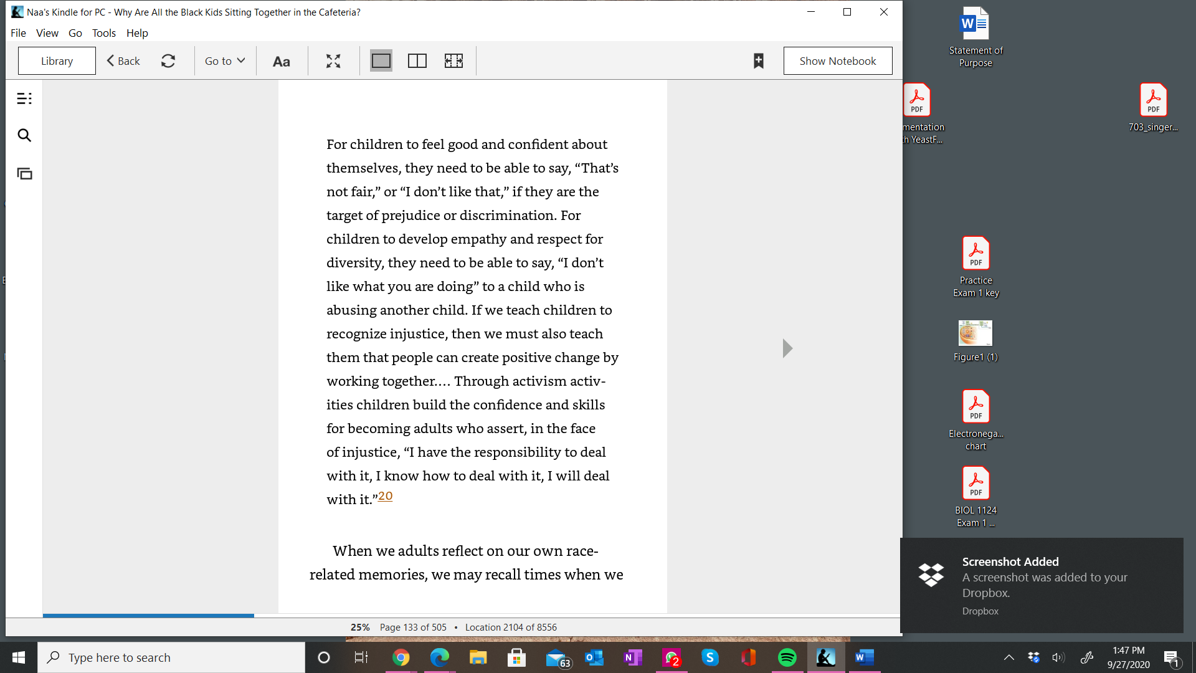Open the Action Center notifications
Screen dimensions: 1196x673
tap(1172, 658)
